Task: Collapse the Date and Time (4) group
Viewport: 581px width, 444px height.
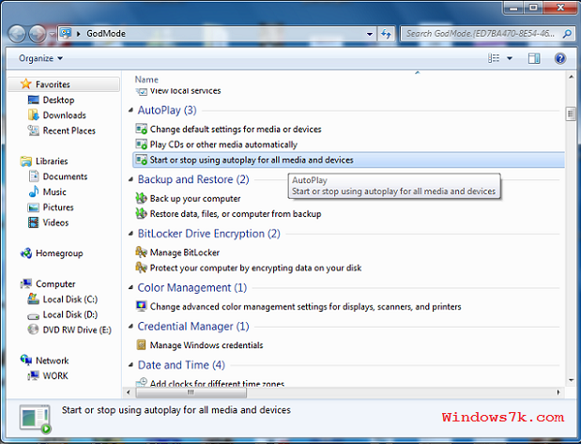Action: [130, 365]
